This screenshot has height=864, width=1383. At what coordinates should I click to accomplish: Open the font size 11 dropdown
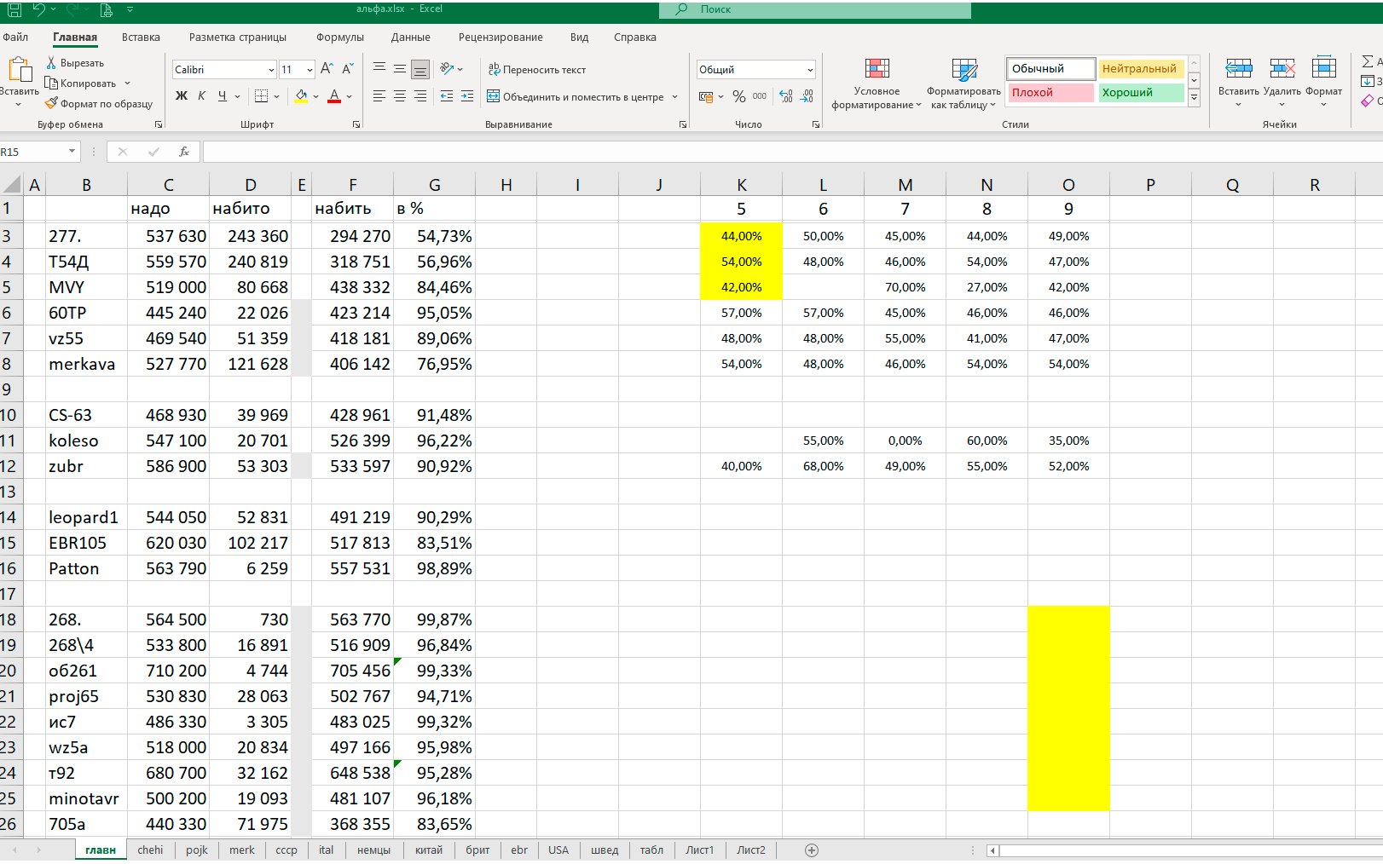click(310, 70)
